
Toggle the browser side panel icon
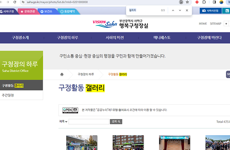tap(214, 2)
